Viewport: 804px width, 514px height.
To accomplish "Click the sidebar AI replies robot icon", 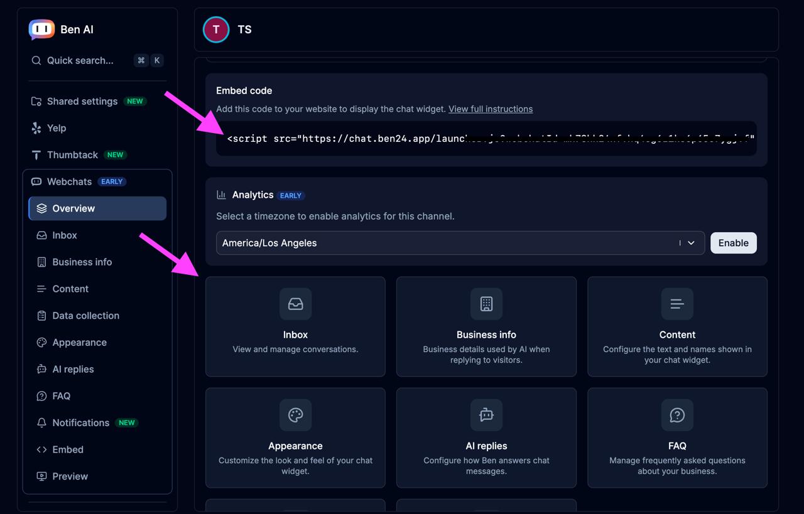I will click(41, 369).
